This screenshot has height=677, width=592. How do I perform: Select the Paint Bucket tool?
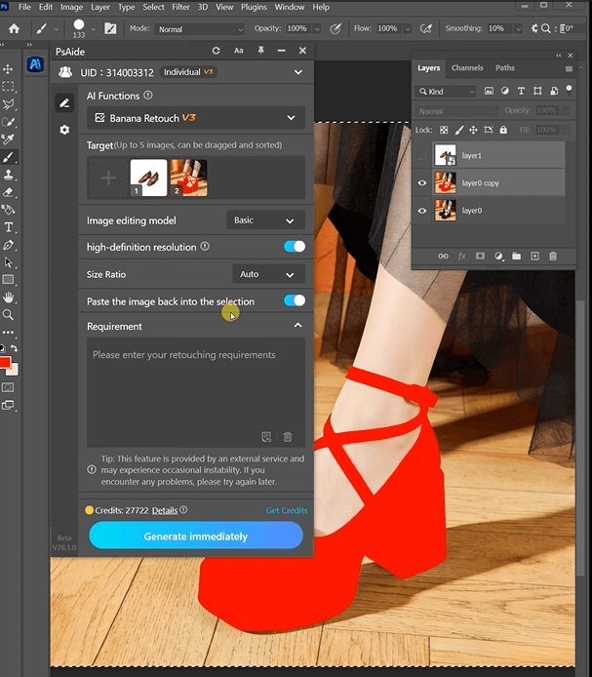[x=8, y=210]
